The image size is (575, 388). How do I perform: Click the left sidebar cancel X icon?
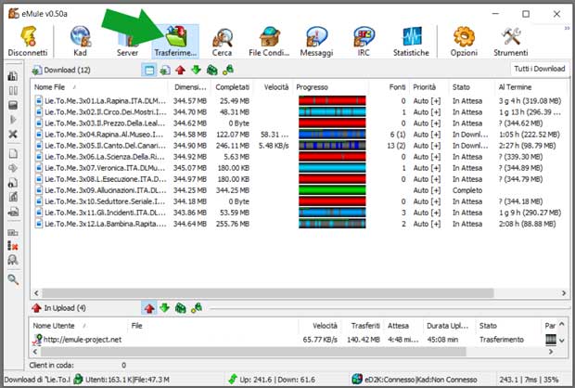coord(13,135)
